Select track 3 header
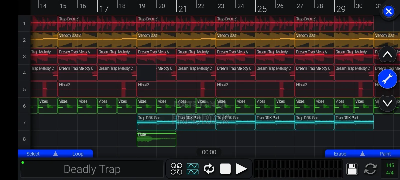Screen dimensions: 400x180 [24, 56]
